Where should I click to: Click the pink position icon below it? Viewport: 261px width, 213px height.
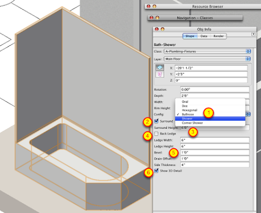pyautogui.click(x=160, y=74)
